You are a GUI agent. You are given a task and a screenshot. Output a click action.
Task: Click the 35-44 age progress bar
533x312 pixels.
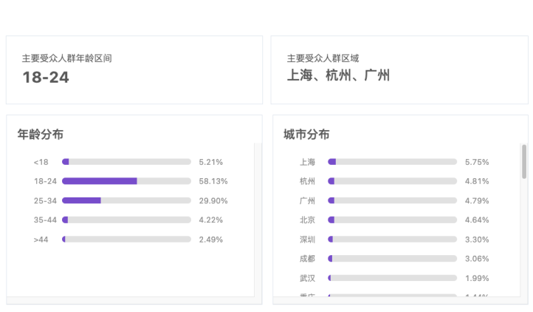click(126, 220)
